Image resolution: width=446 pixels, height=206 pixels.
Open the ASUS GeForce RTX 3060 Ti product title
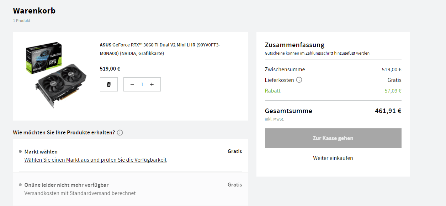click(160, 49)
